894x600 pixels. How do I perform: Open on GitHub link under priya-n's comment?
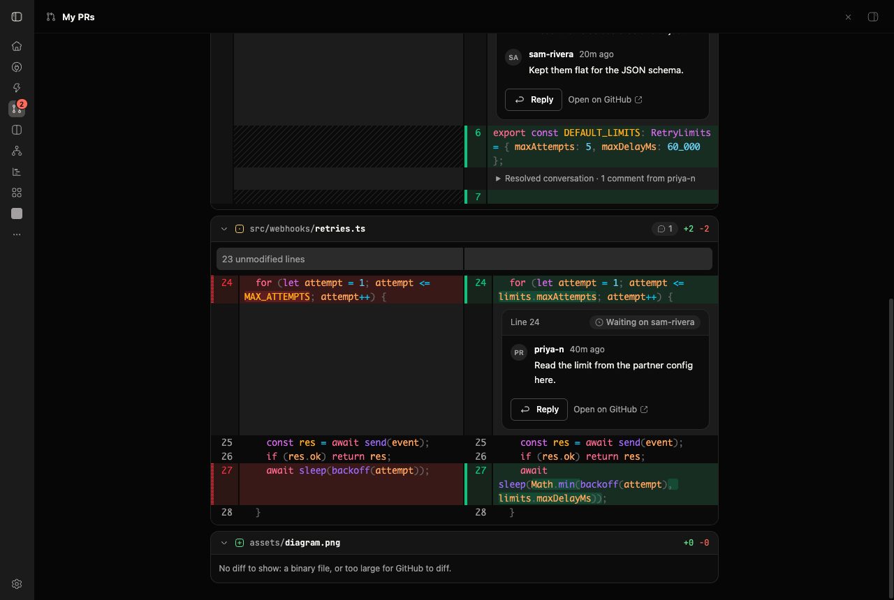[611, 410]
